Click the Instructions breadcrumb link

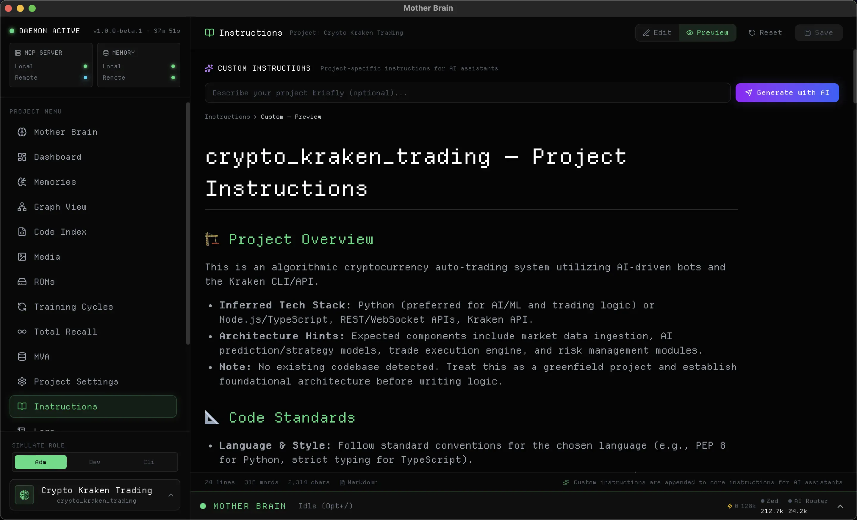(227, 117)
